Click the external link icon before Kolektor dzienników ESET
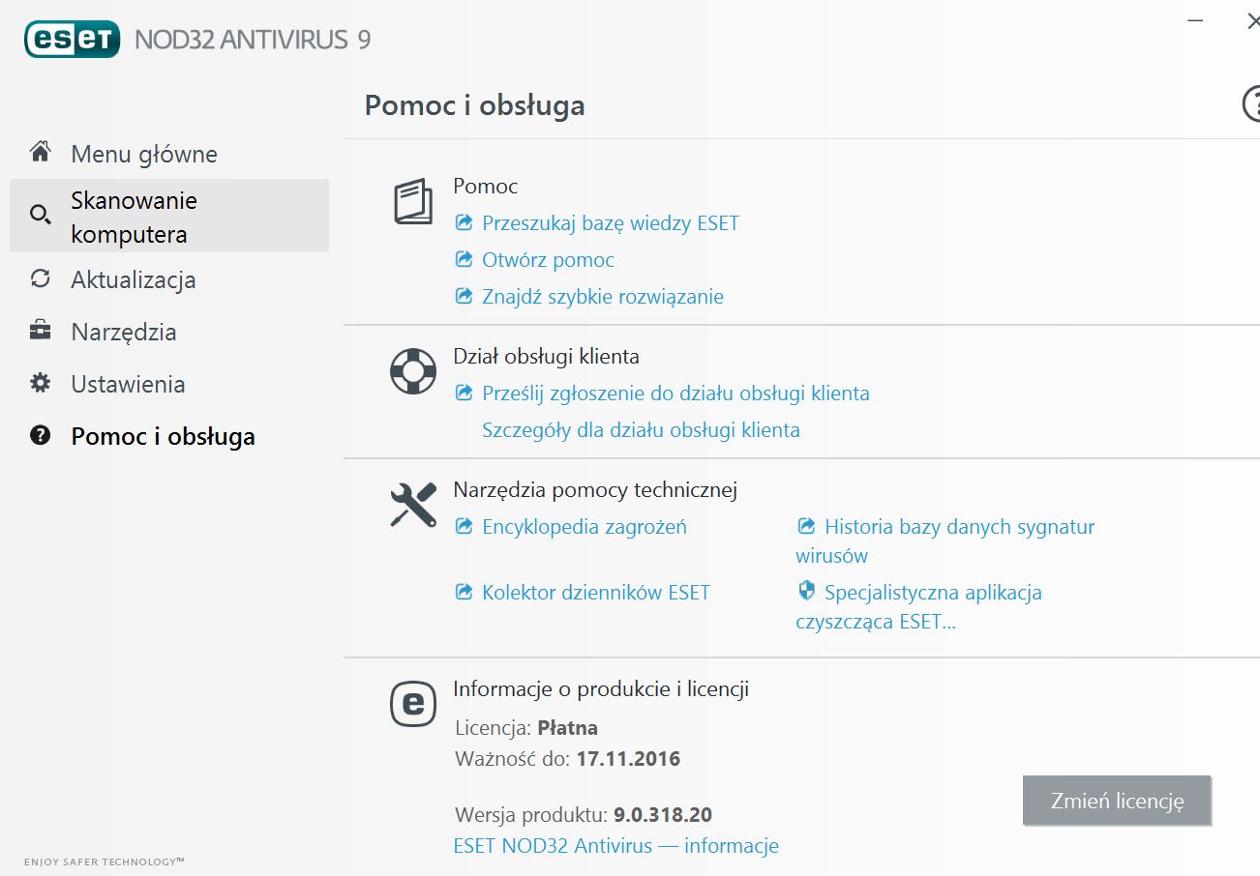 464,593
